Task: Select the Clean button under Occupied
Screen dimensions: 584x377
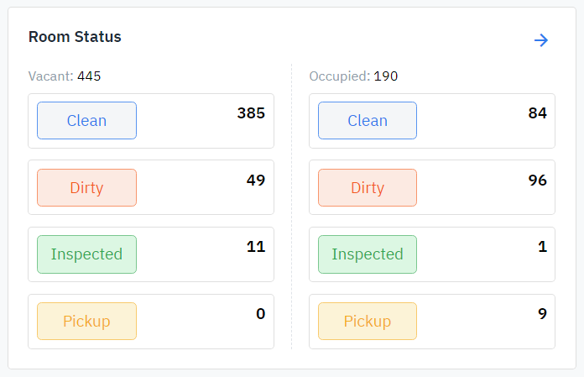Action: 367,120
